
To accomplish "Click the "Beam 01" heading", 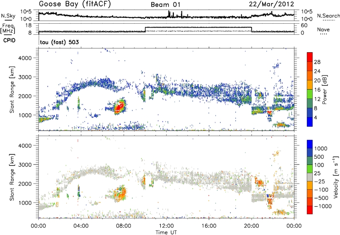I will click(x=165, y=5).
